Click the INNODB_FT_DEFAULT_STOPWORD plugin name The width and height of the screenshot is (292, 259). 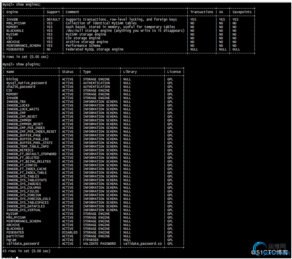(31, 154)
